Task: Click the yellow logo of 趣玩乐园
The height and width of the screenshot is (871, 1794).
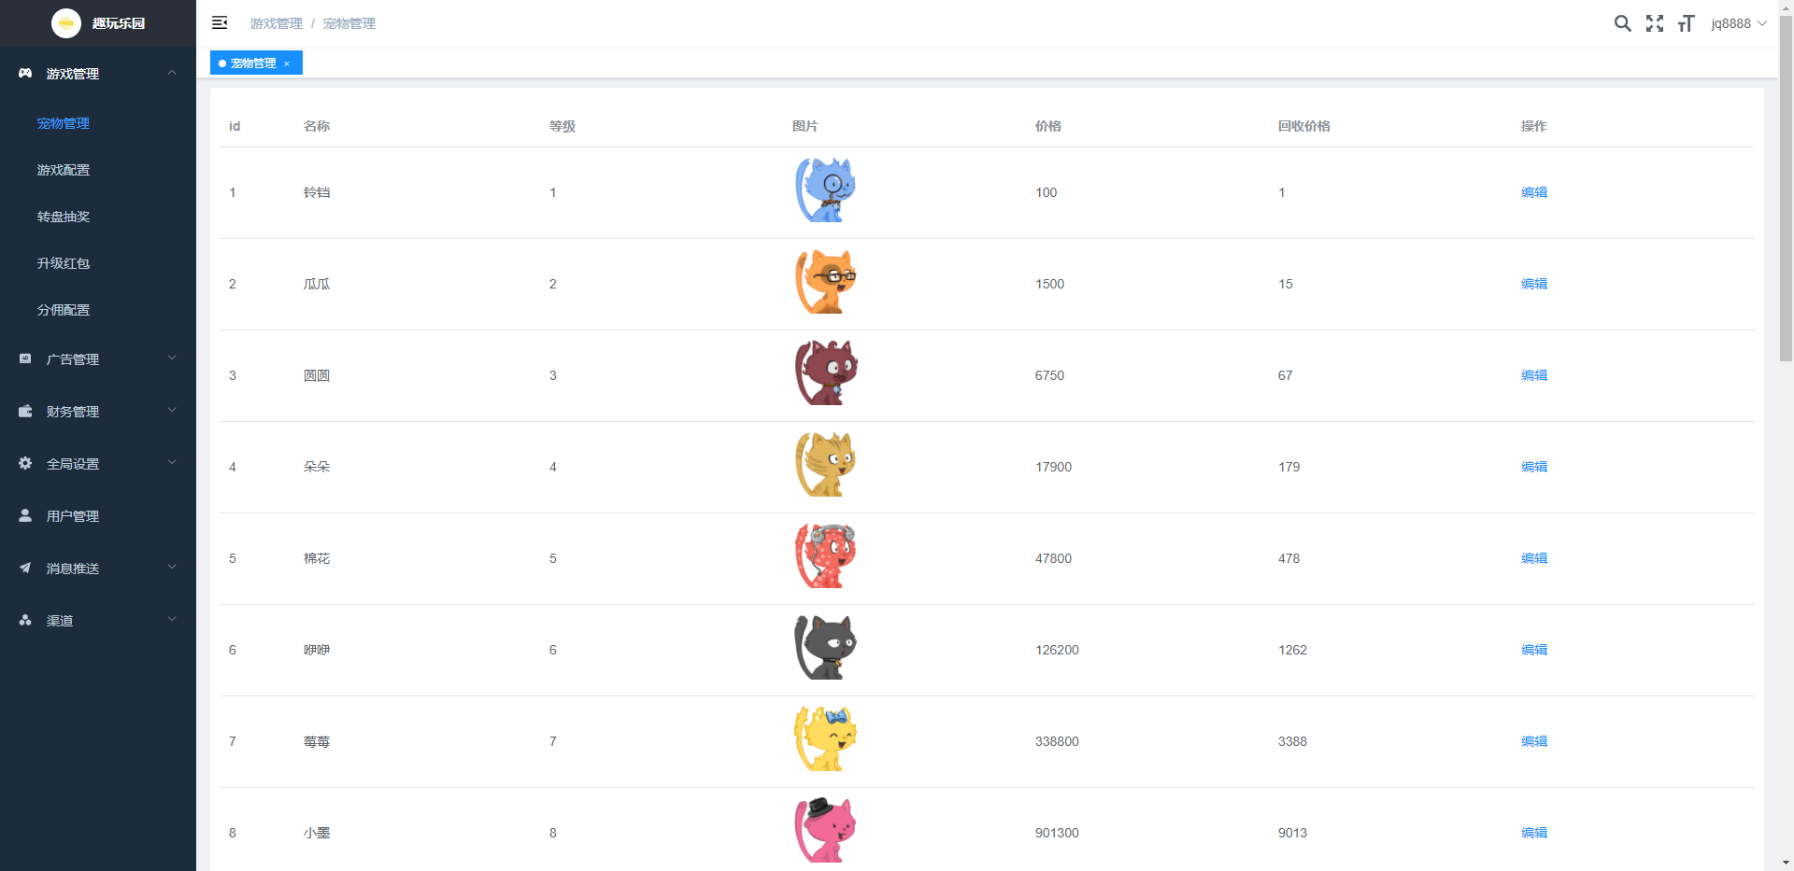Action: (x=66, y=23)
